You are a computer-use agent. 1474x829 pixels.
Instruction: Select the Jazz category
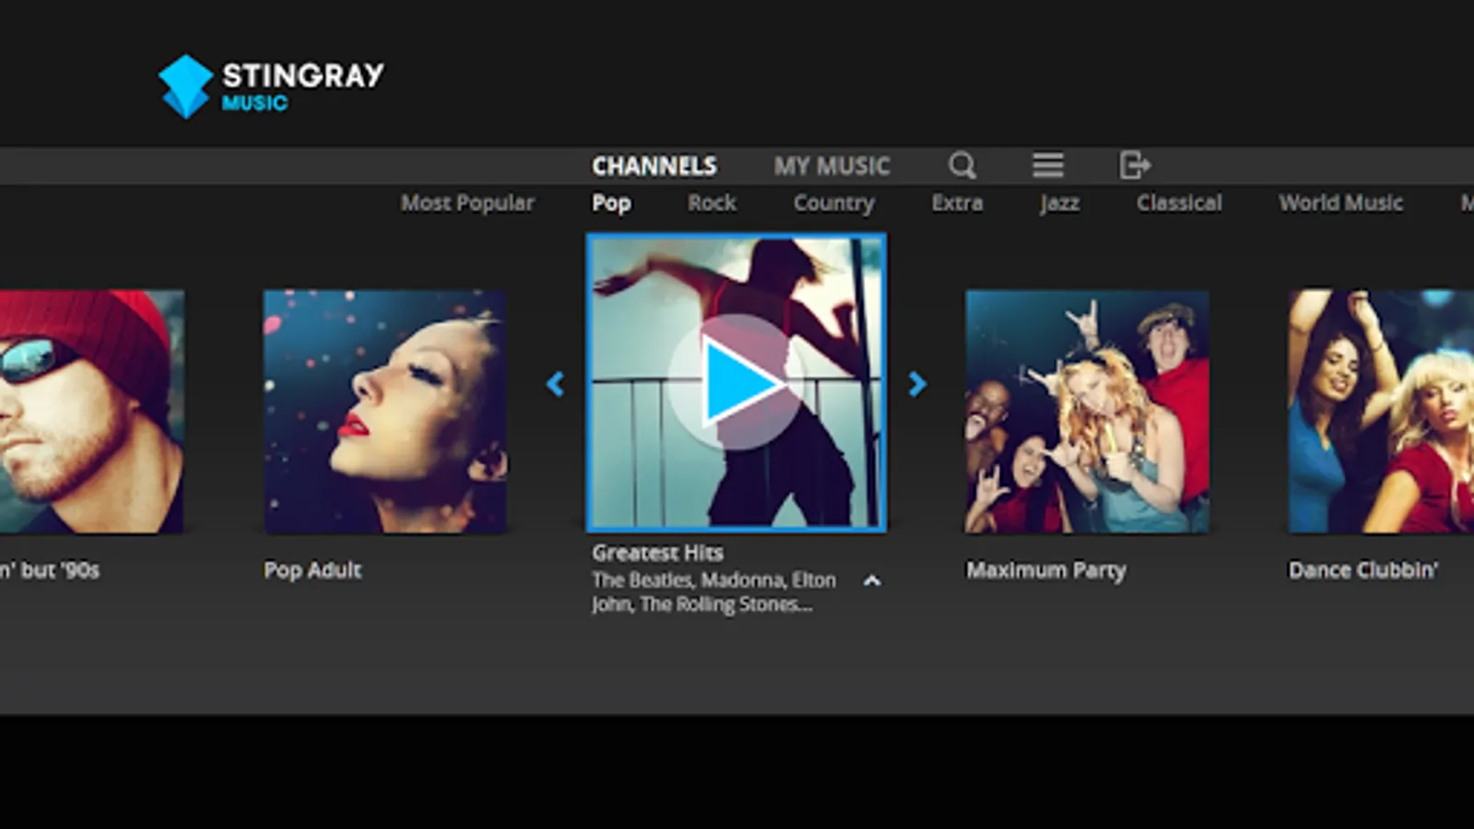click(1059, 203)
